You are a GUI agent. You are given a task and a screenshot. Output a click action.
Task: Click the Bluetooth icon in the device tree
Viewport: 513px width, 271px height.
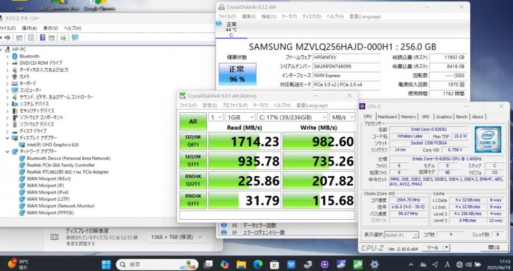point(14,56)
